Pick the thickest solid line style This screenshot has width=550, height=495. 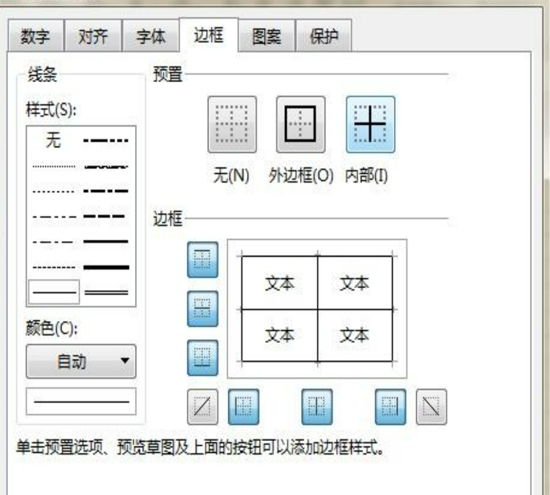(x=106, y=267)
